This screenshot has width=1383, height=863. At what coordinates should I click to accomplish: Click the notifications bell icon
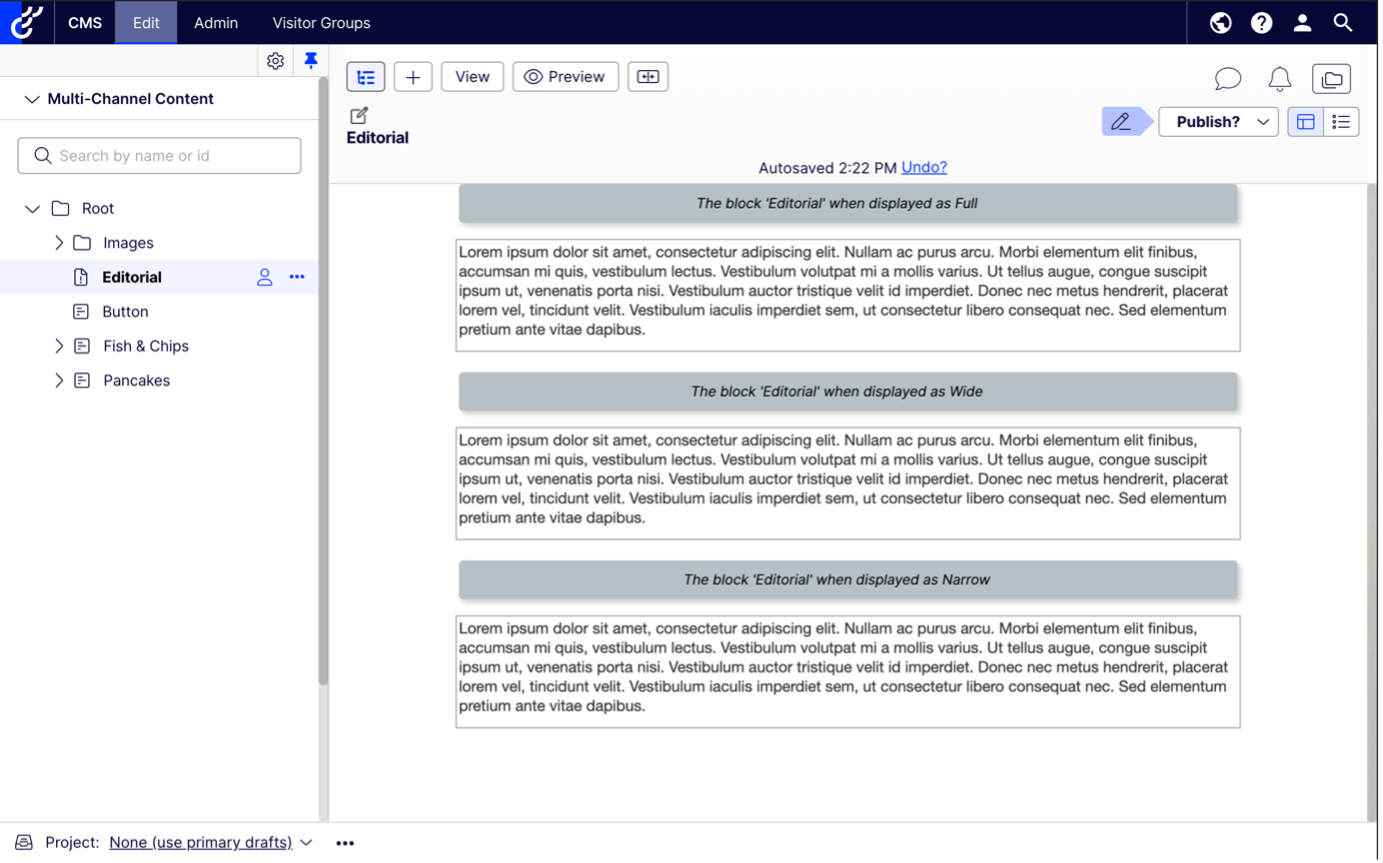1279,79
